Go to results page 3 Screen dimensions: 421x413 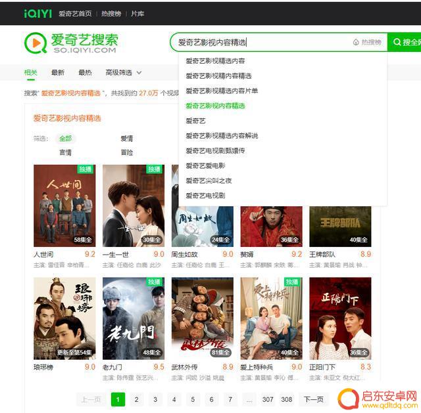155,400
